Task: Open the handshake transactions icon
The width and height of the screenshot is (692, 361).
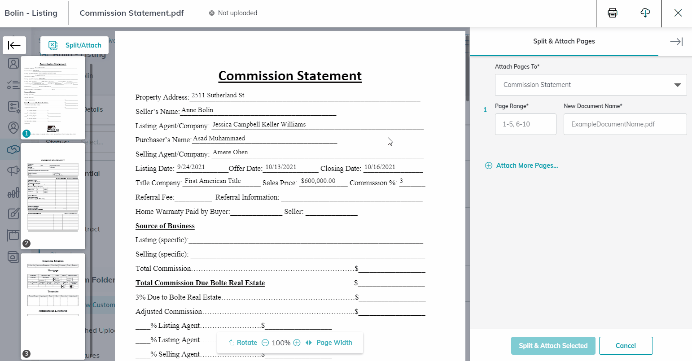Action: point(13,149)
